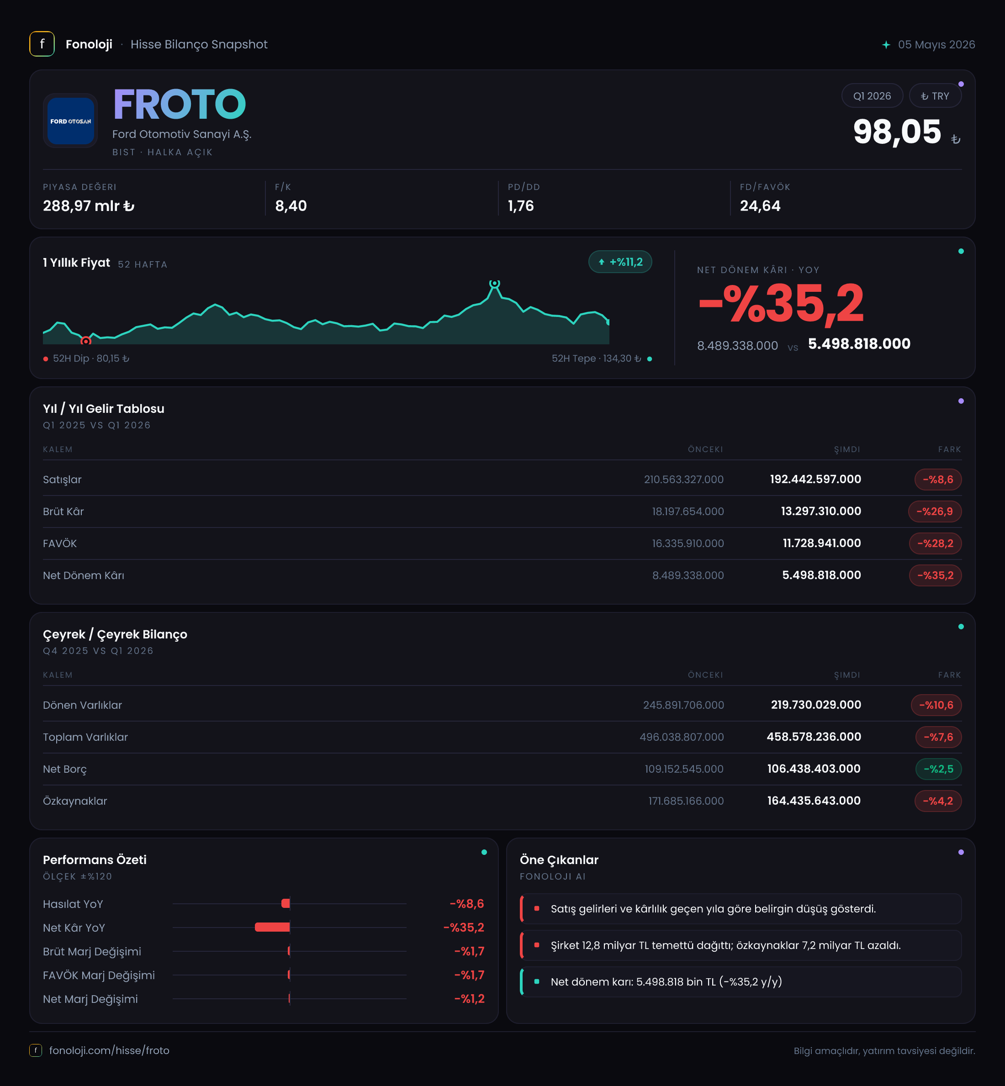This screenshot has height=1086, width=1005.
Task: Click the date 05 Mayıs 2026
Action: point(936,45)
